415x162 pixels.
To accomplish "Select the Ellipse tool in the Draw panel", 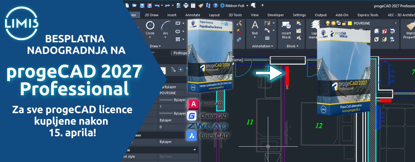I will [178, 31].
